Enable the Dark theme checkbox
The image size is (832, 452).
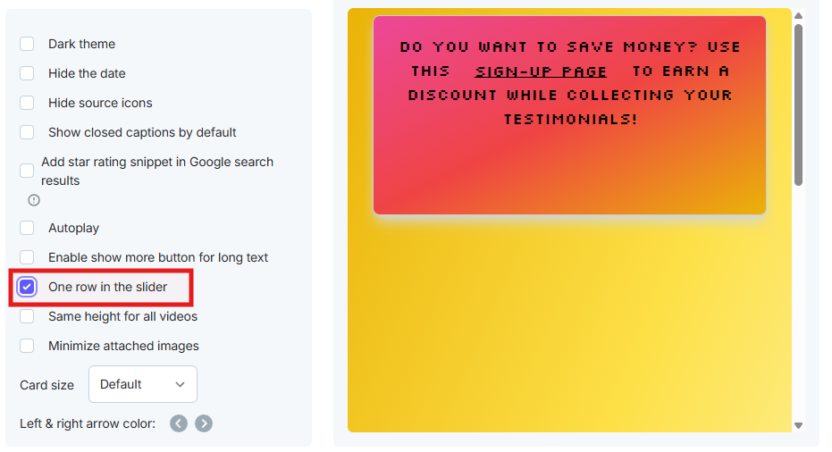click(x=27, y=44)
